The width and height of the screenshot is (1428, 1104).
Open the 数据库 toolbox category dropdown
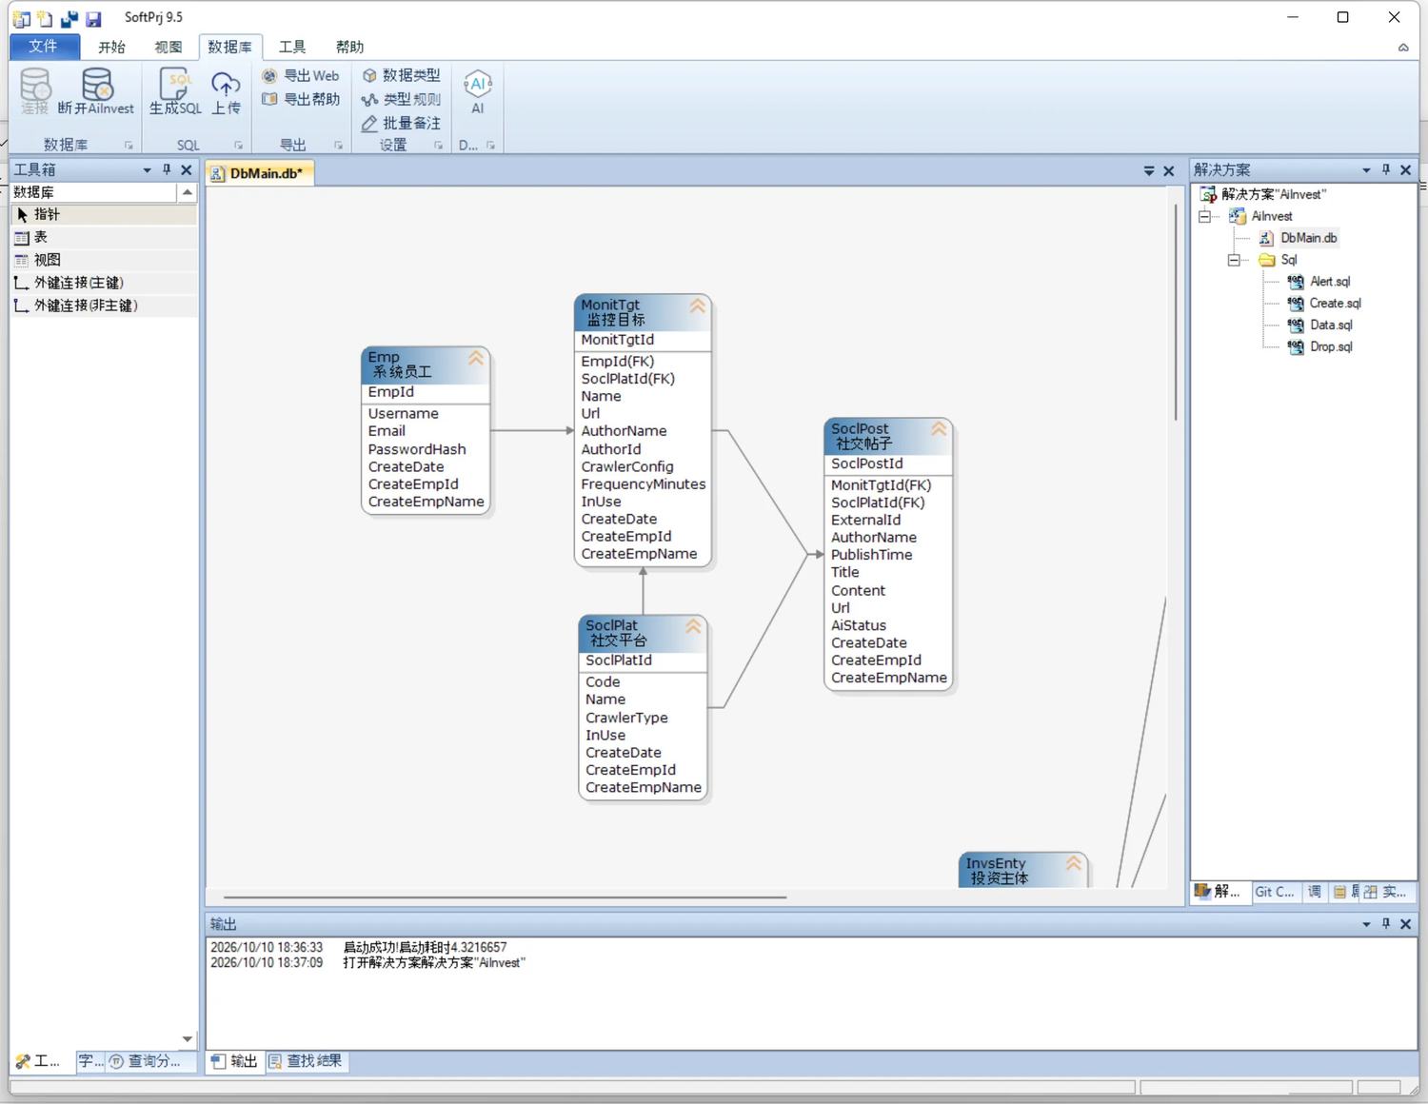[188, 192]
